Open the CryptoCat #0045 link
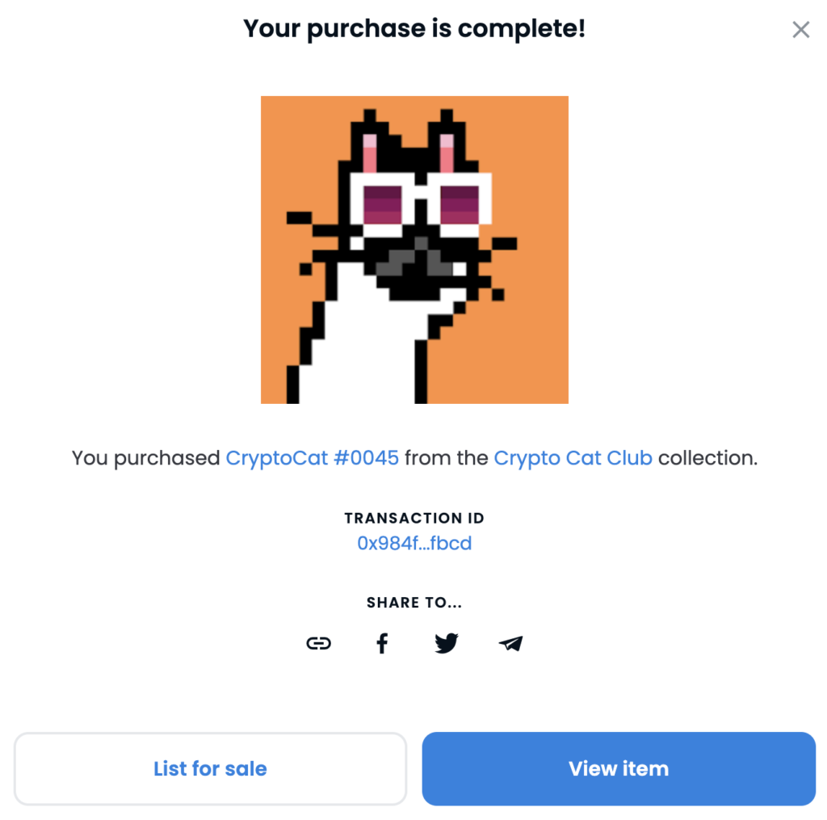The image size is (827, 820). [x=312, y=458]
